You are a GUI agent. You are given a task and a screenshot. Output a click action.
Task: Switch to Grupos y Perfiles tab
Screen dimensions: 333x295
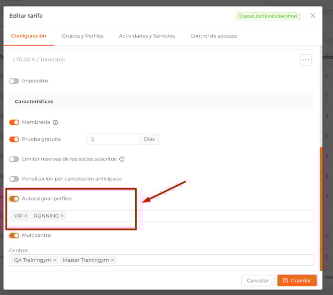pyautogui.click(x=83, y=36)
